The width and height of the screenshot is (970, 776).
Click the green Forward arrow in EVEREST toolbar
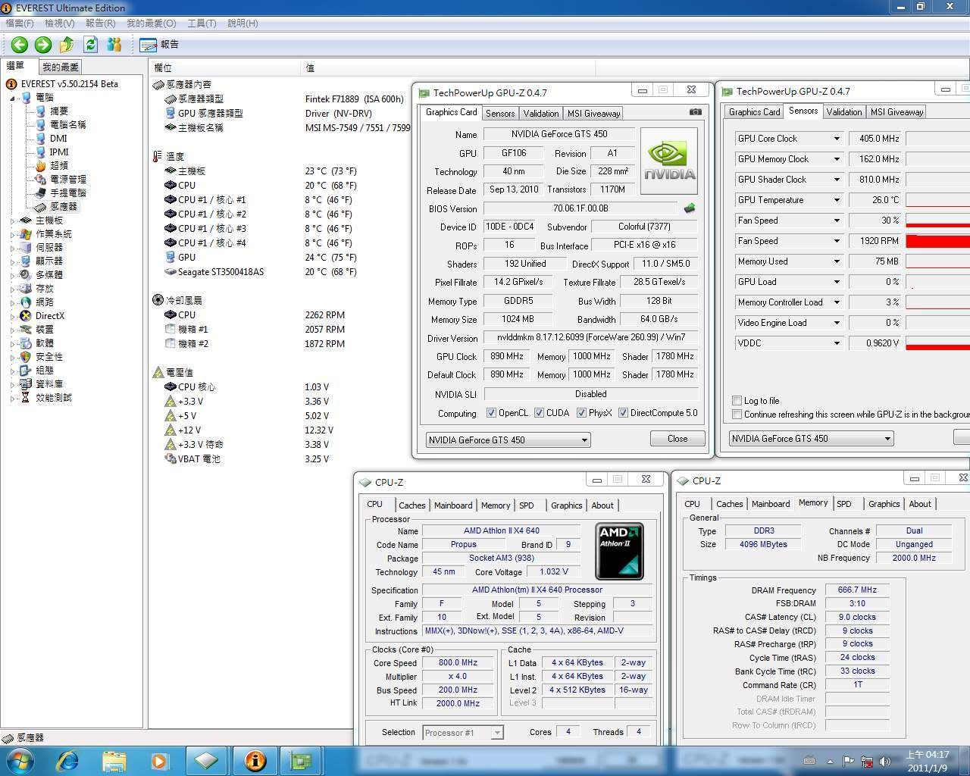pos(43,45)
